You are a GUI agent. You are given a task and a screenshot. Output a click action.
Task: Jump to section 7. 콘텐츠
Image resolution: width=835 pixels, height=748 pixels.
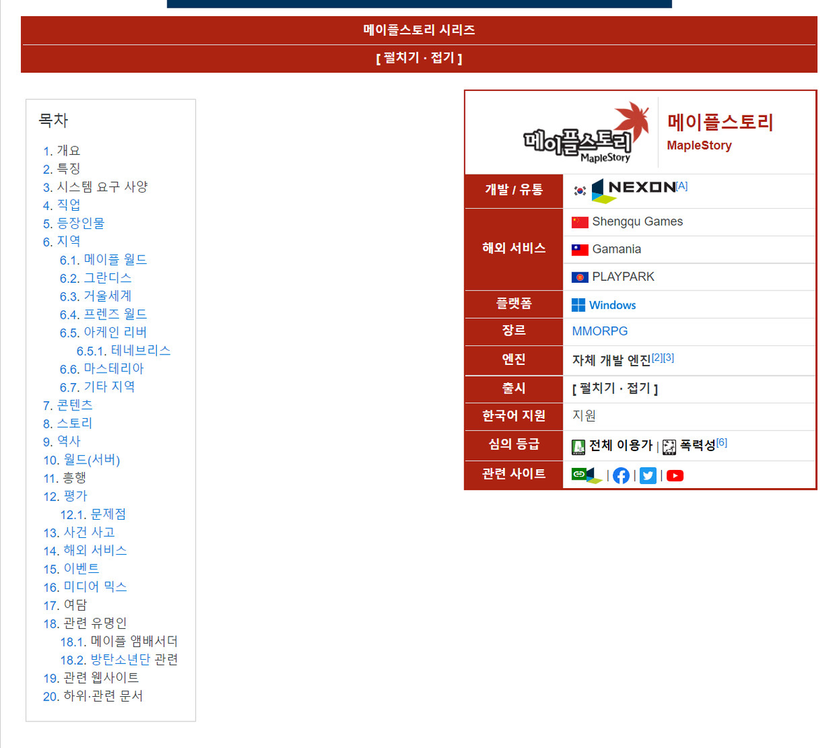68,405
